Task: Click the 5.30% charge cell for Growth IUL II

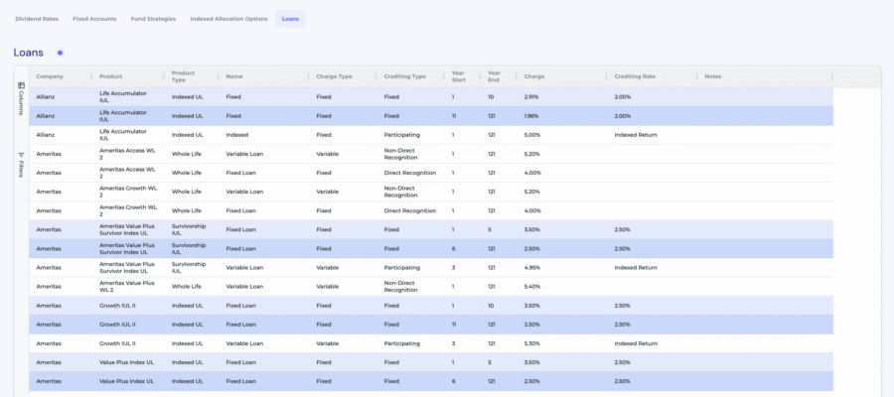Action: point(531,343)
